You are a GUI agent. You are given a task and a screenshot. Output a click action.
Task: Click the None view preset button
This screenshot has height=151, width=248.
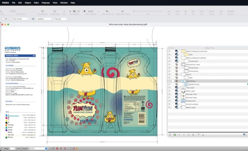(x=178, y=11)
